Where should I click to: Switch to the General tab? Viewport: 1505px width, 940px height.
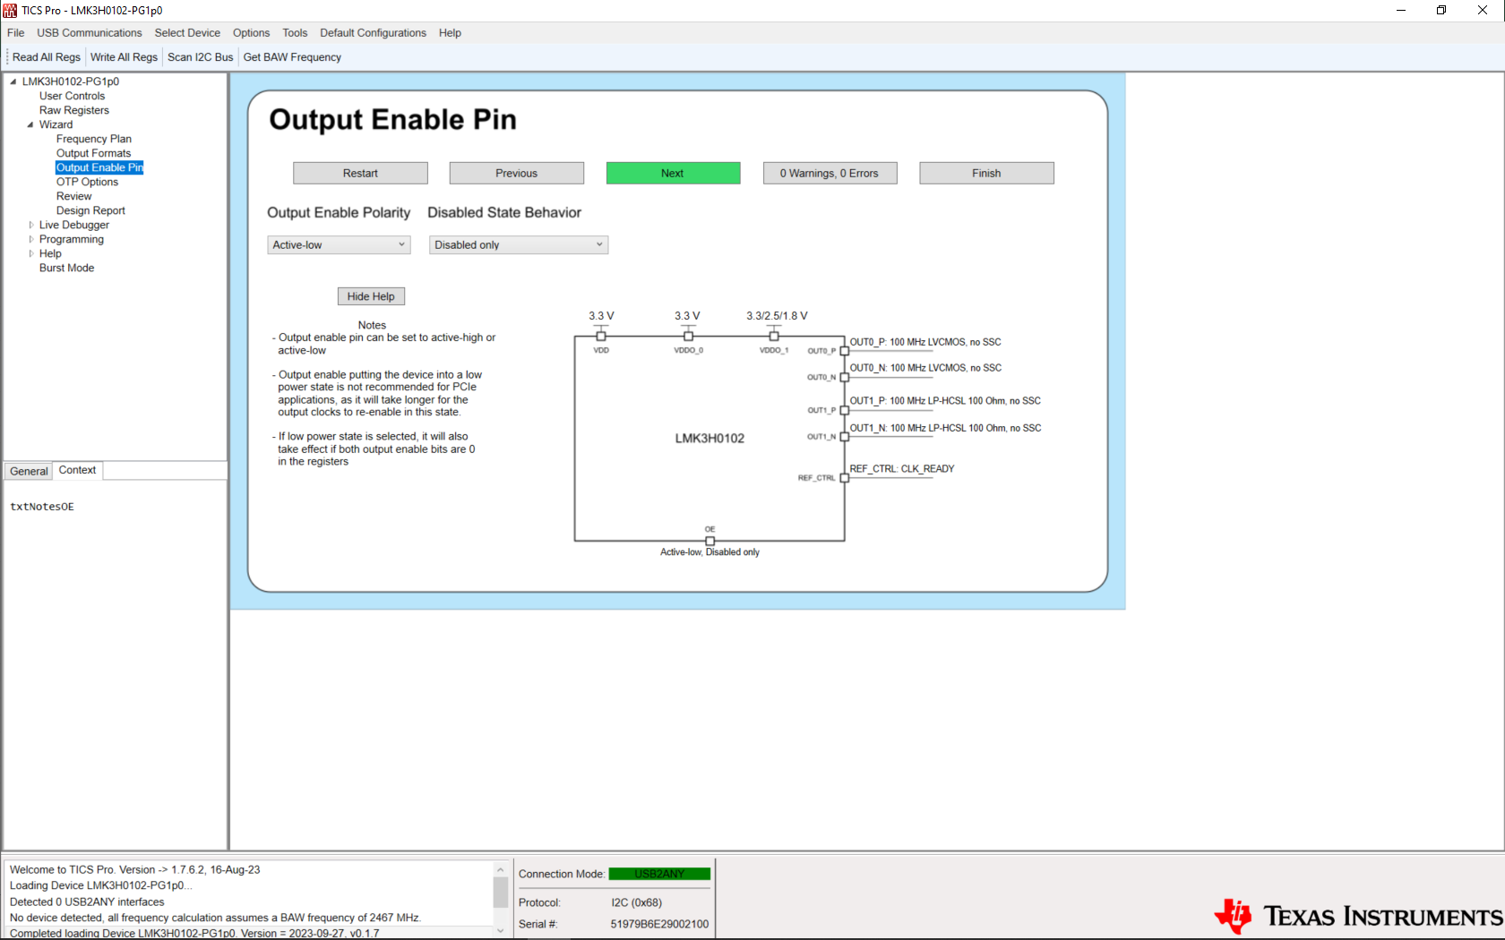click(28, 470)
